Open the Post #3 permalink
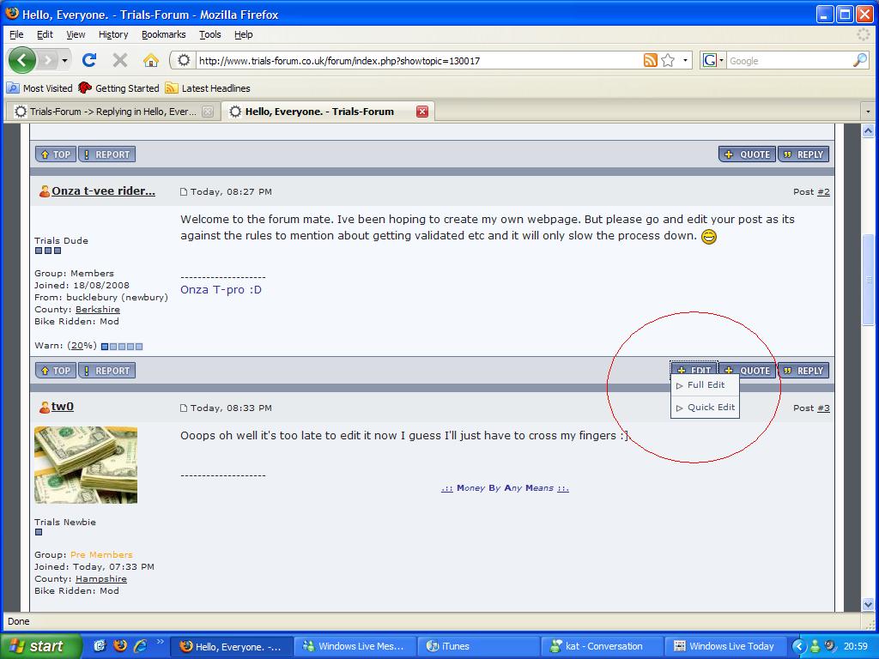Screen dimensions: 879x659 coord(823,408)
